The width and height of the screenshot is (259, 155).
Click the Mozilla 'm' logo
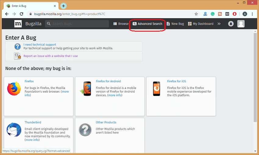pyautogui.click(x=18, y=24)
